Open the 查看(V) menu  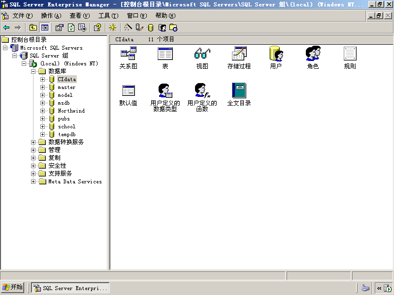coord(80,16)
